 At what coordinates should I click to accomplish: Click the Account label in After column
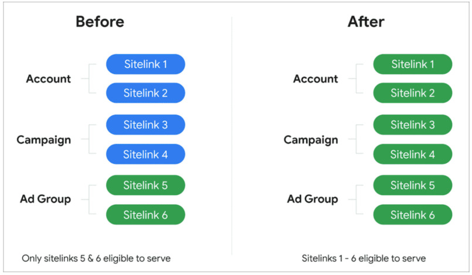[x=316, y=79]
